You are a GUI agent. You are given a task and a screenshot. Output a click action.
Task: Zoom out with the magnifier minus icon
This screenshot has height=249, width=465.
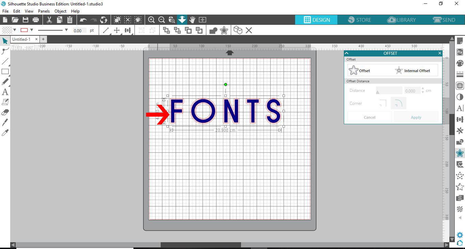(162, 20)
